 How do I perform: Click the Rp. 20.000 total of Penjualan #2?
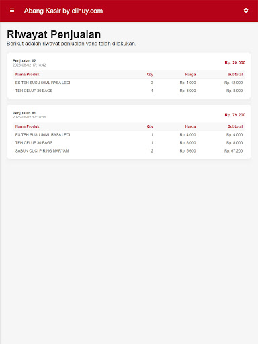(235, 62)
